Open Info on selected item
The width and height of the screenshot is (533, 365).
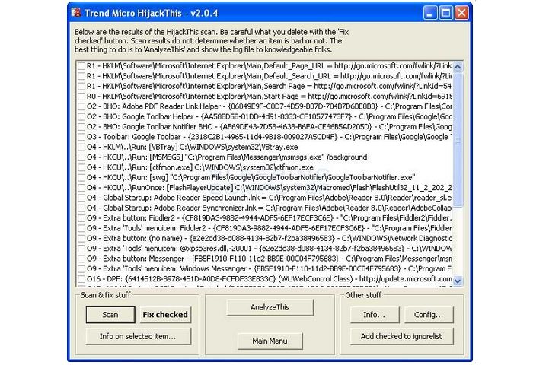click(x=139, y=336)
